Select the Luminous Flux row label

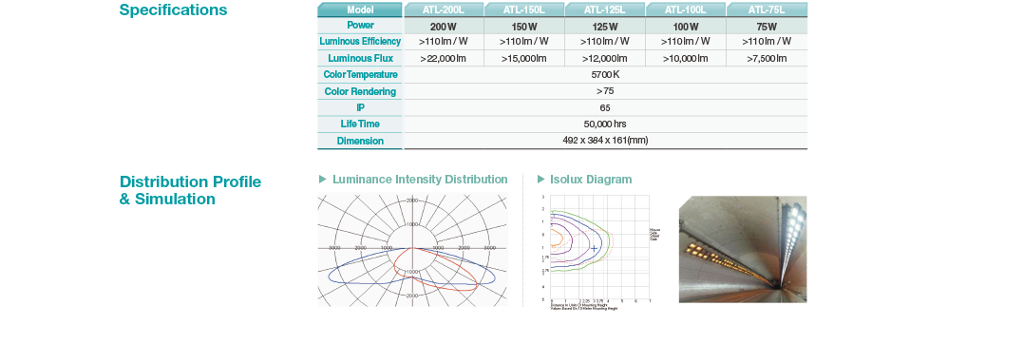[360, 58]
